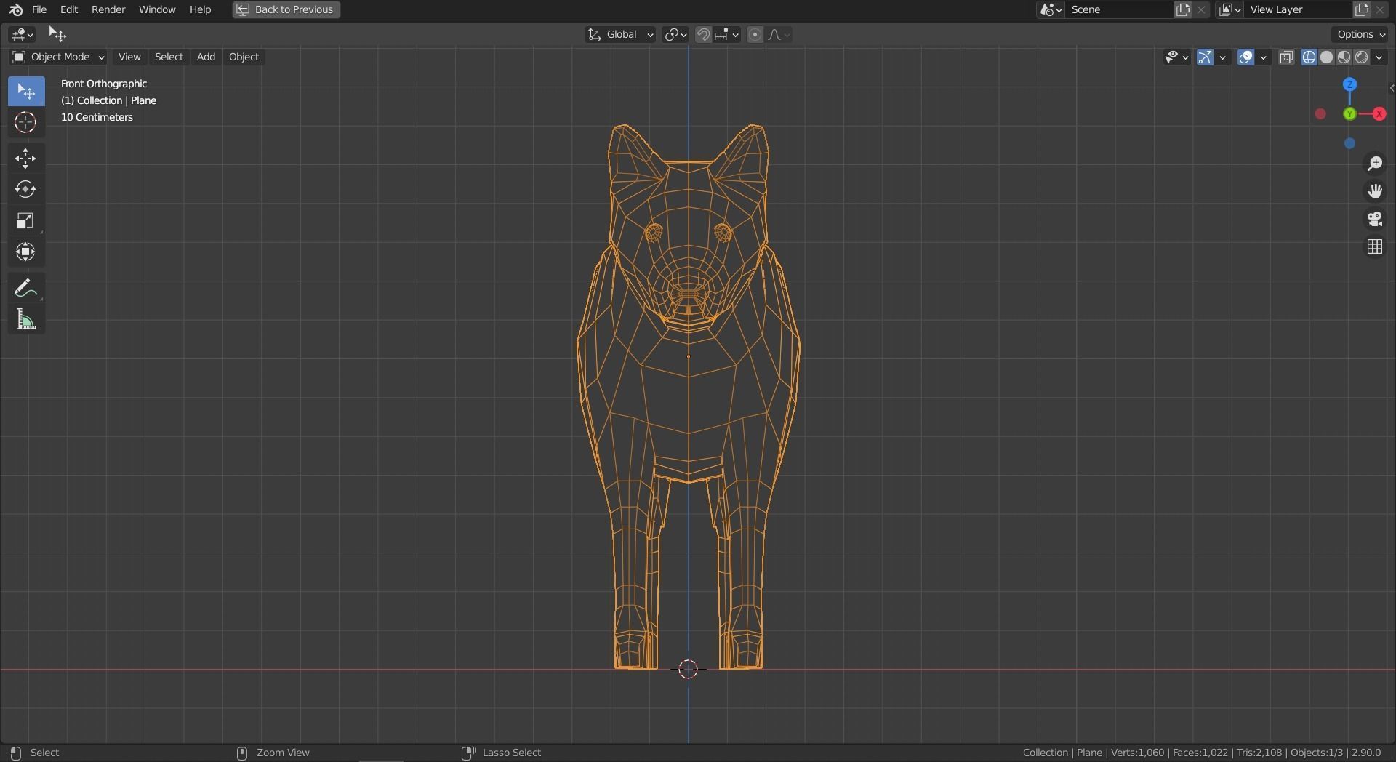Open the File menu
Viewport: 1396px width, 762px height.
[x=39, y=9]
